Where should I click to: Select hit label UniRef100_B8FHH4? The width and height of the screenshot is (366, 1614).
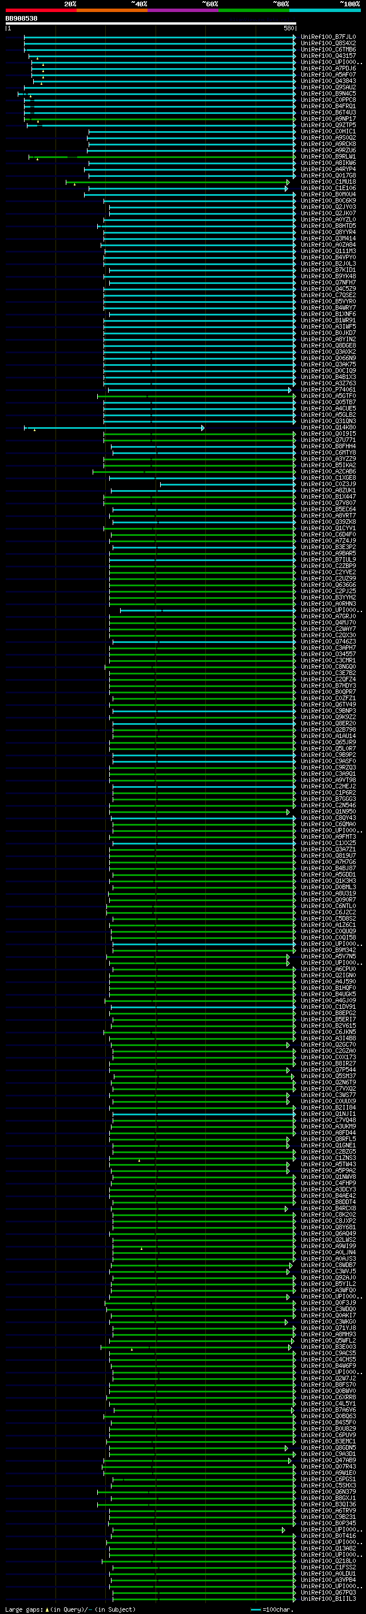(x=328, y=447)
